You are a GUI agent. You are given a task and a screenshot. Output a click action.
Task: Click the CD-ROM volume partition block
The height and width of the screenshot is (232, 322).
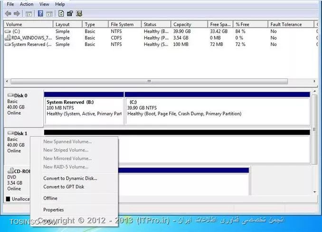click(x=183, y=181)
